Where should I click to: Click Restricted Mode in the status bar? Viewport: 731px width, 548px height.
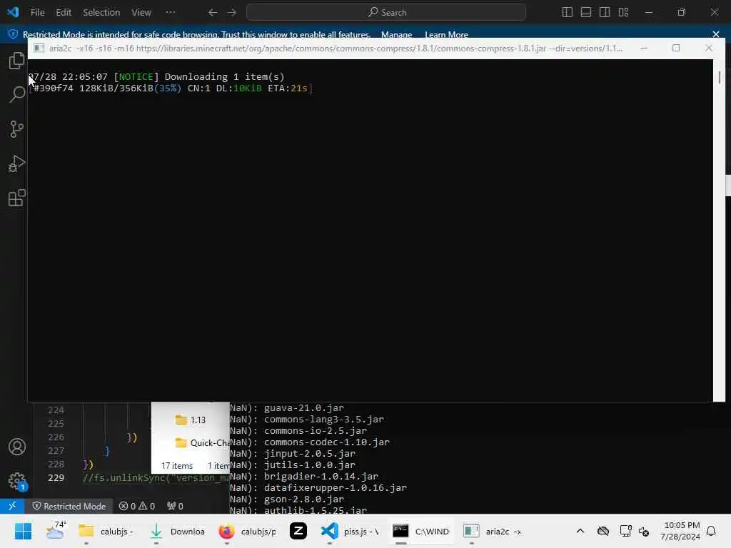pyautogui.click(x=69, y=506)
